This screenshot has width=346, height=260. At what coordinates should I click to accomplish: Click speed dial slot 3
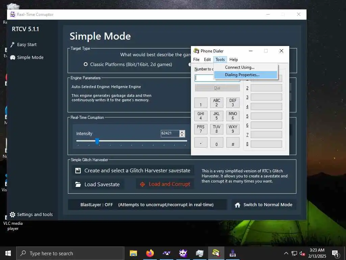coord(266,97)
